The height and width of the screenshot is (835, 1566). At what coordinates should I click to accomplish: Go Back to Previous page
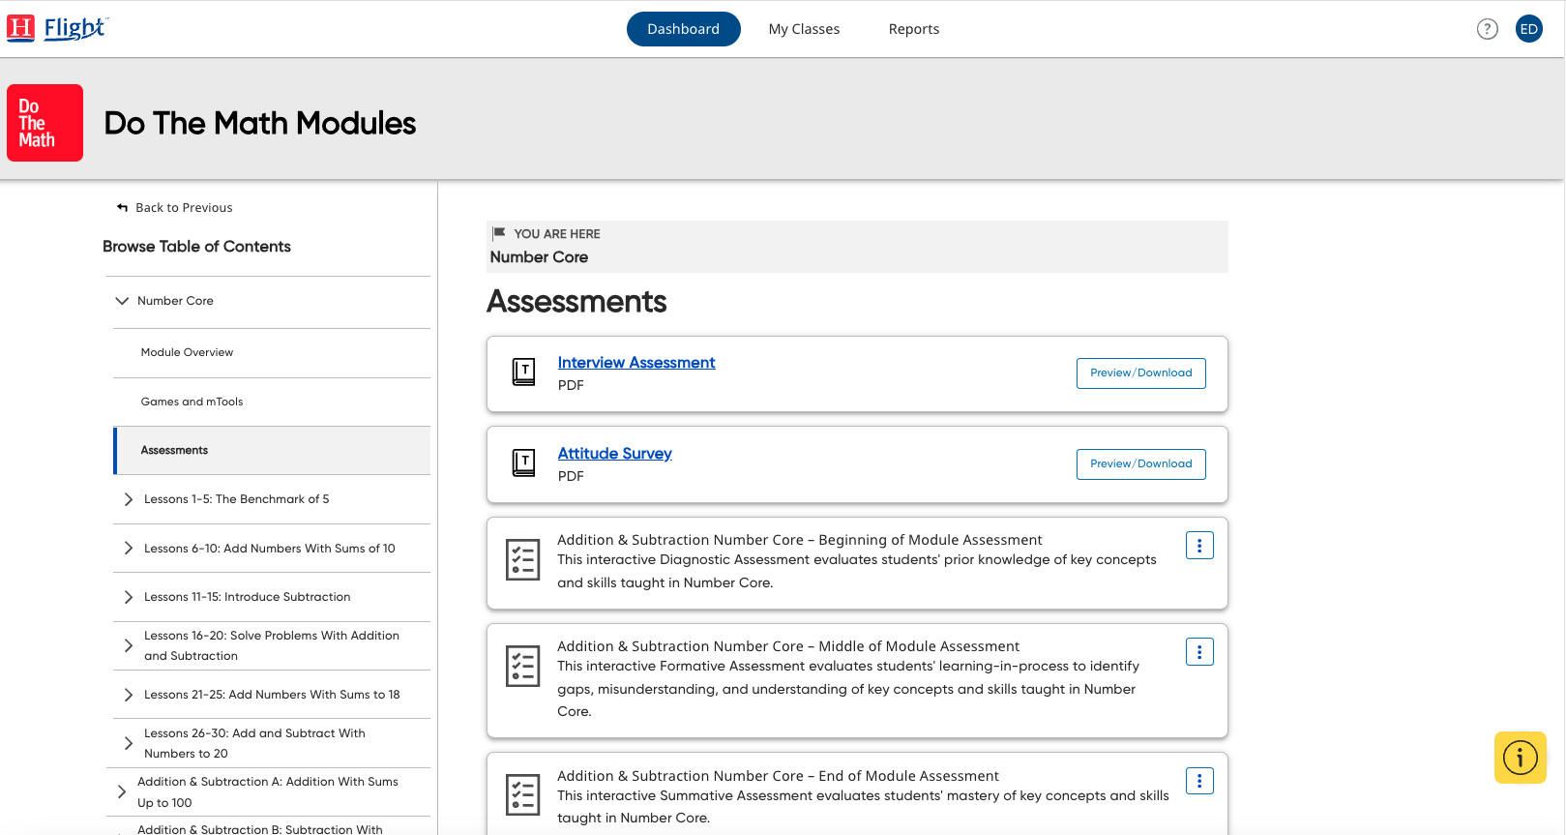[175, 208]
